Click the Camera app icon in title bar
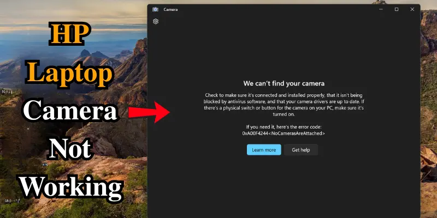437x218 pixels. coord(155,9)
